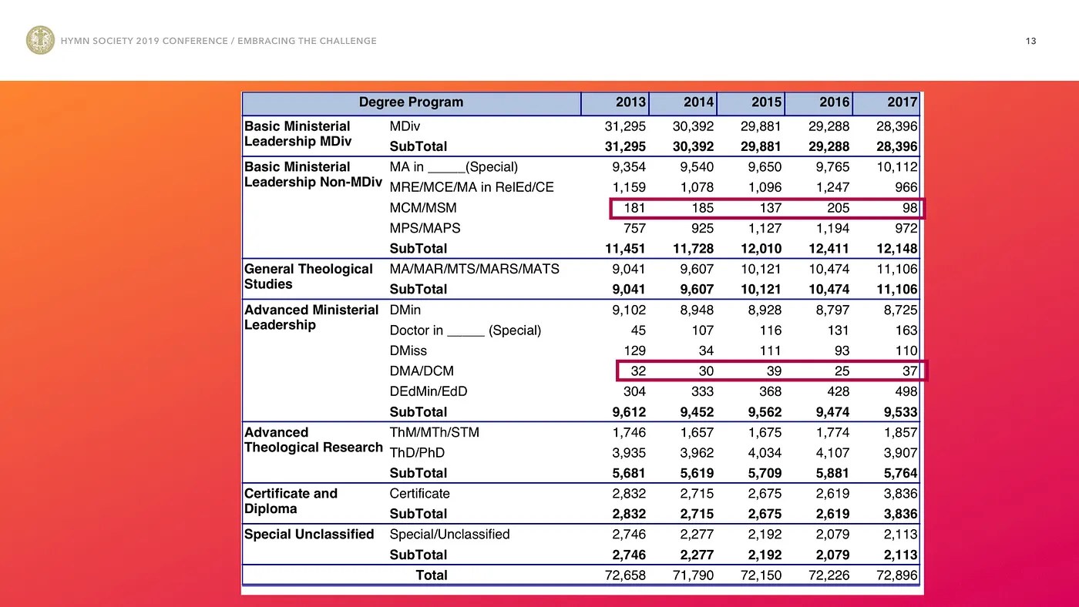Click slide number 13
1079x607 pixels.
1030,41
